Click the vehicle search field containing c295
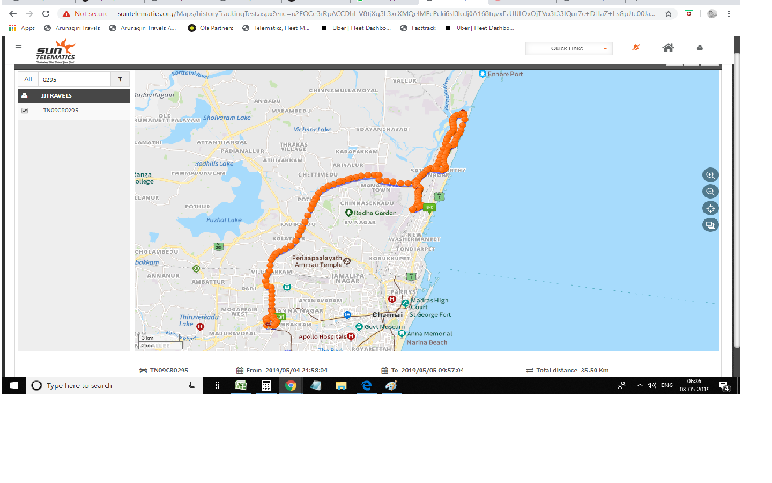Image resolution: width=772 pixels, height=483 pixels. [x=75, y=79]
